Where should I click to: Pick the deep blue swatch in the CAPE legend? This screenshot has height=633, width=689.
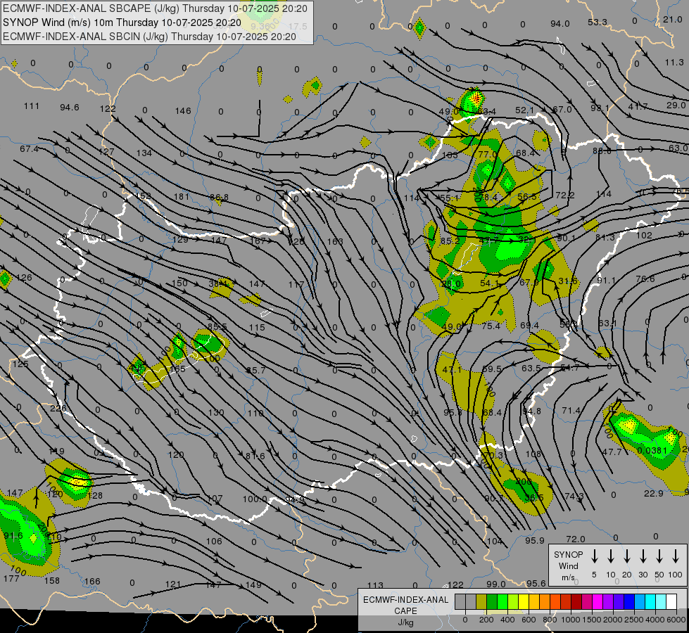coord(629,602)
